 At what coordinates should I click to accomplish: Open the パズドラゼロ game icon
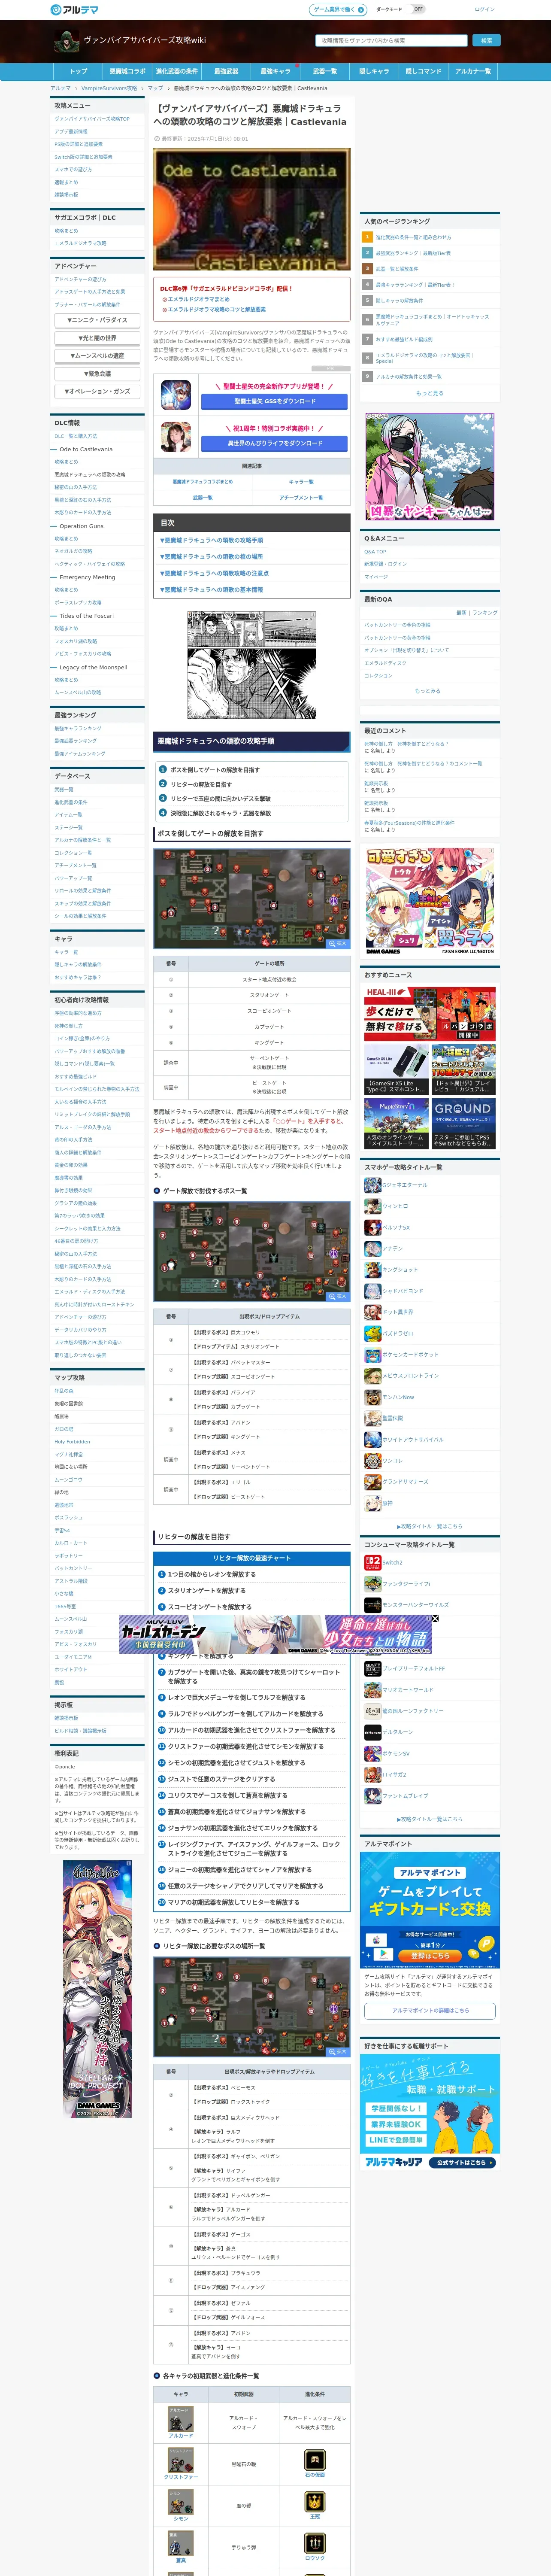click(372, 1333)
